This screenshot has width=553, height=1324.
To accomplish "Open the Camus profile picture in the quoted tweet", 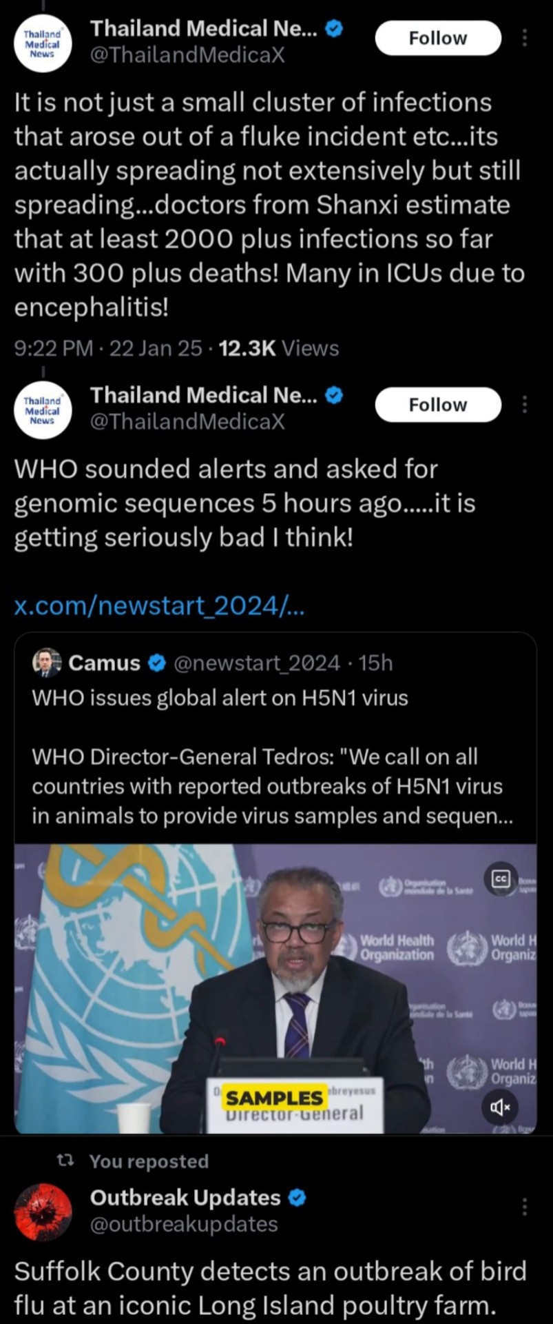I will point(47,663).
